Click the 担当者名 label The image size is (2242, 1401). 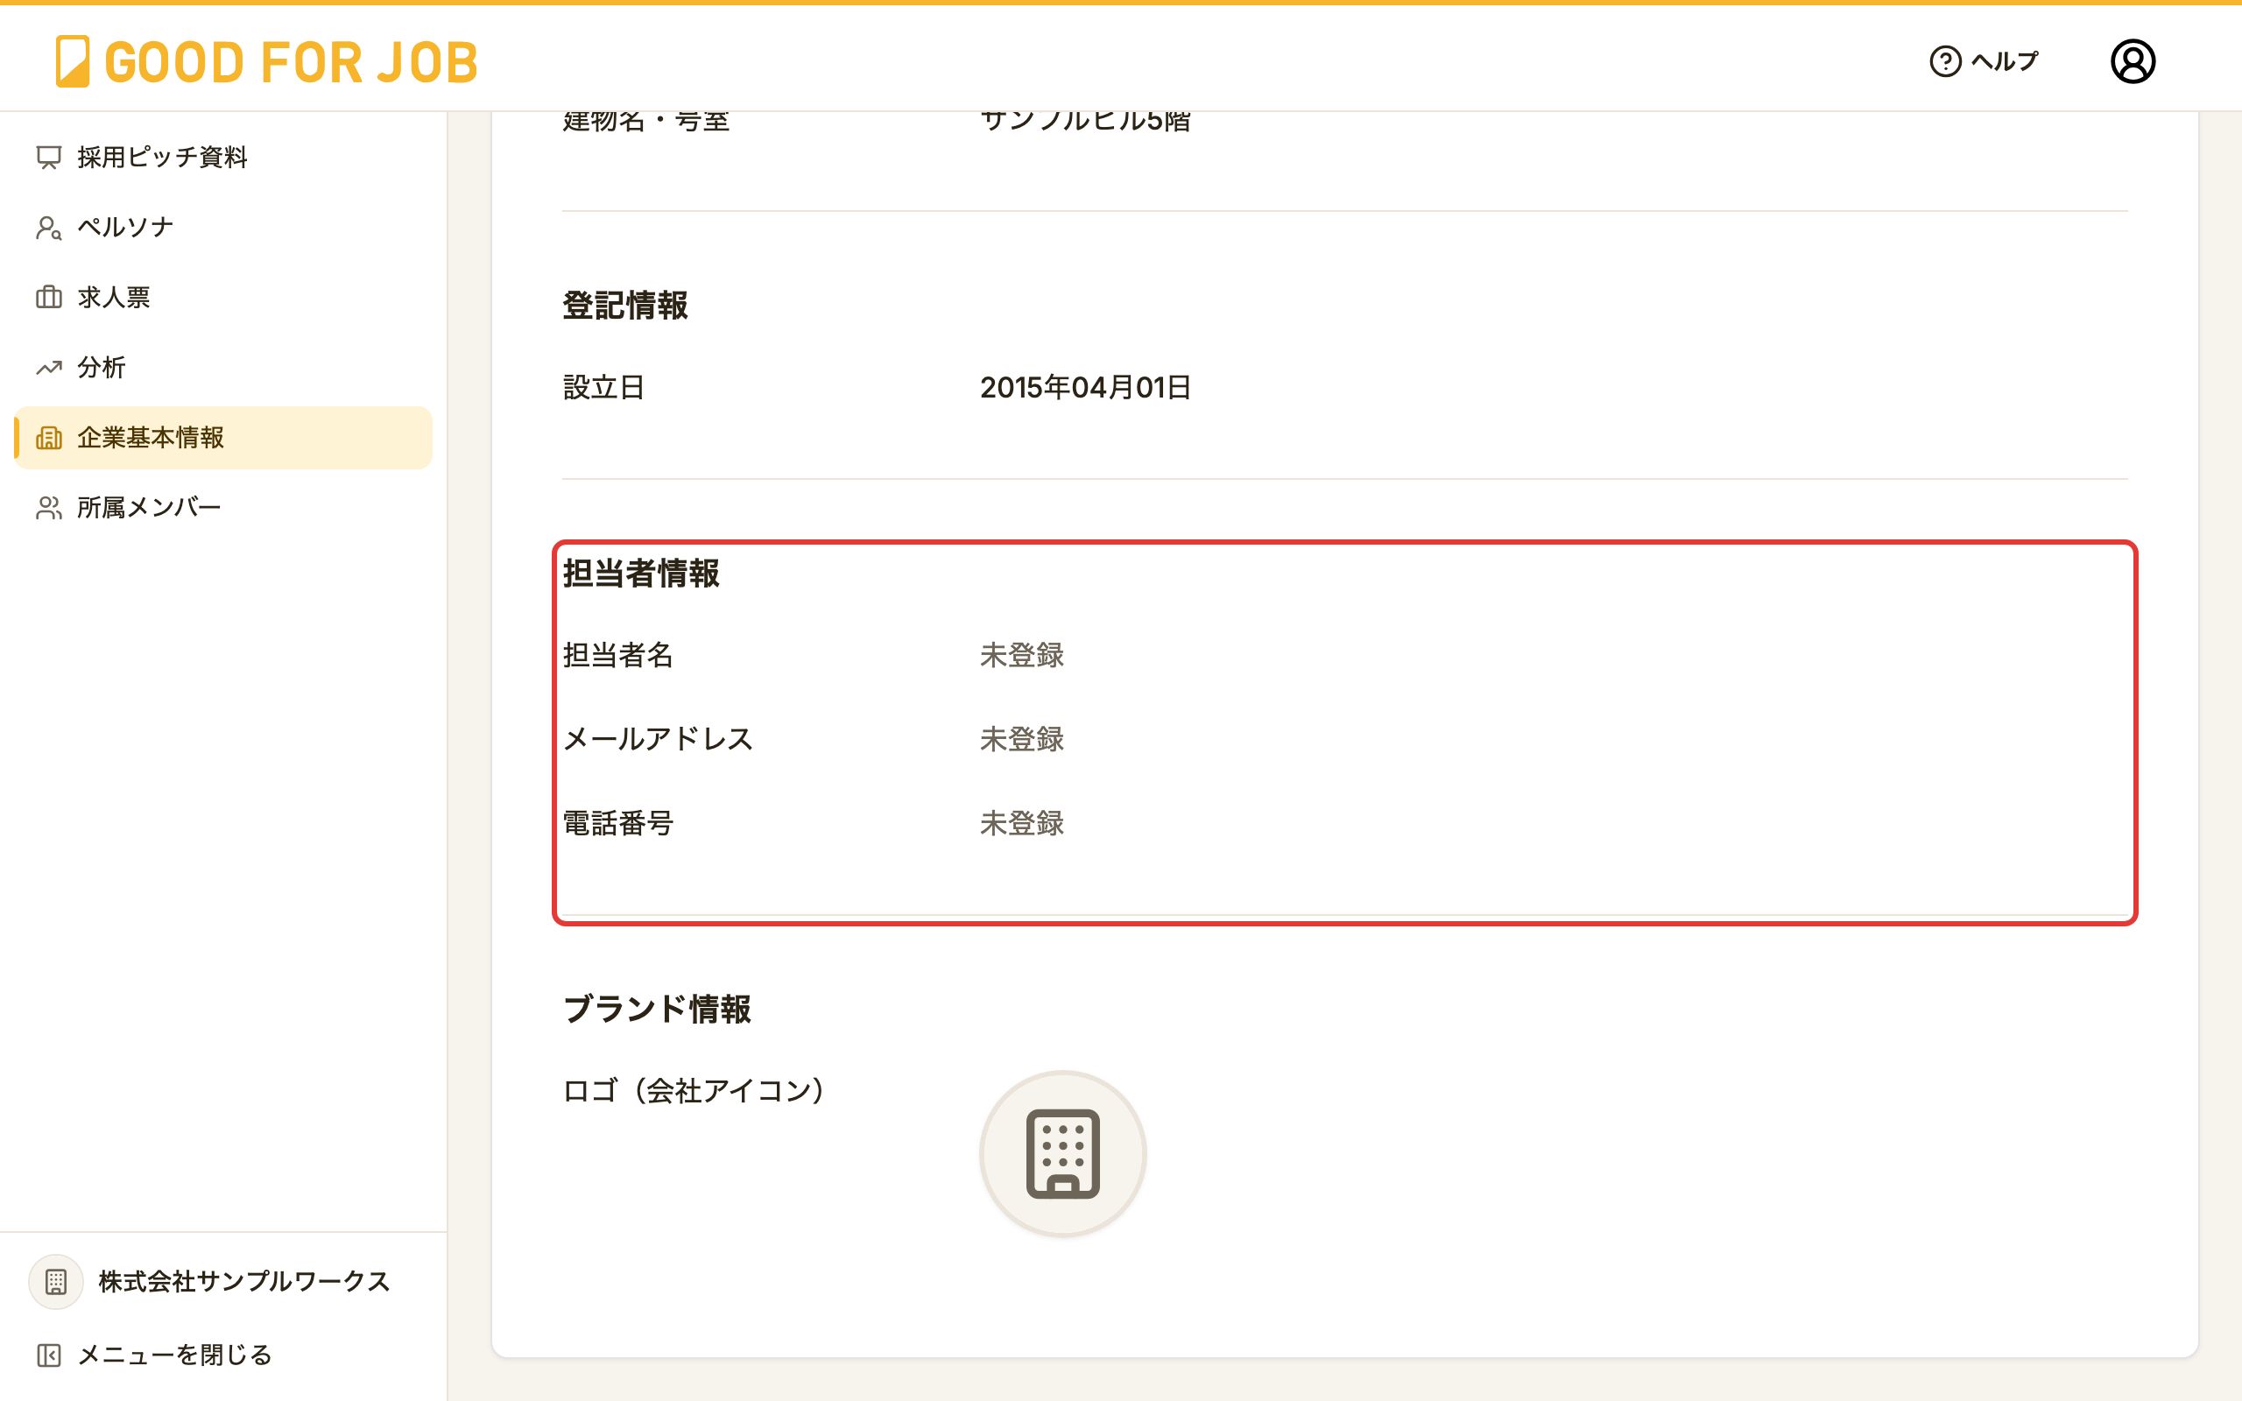click(x=618, y=656)
